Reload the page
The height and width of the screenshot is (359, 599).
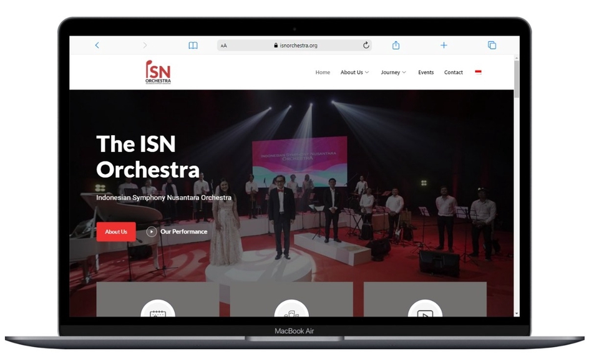pos(366,45)
